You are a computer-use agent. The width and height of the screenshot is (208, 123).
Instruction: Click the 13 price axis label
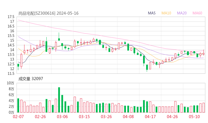[x=12, y=59]
